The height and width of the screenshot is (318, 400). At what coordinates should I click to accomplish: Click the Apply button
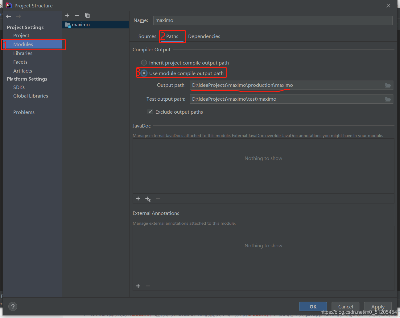pos(378,307)
